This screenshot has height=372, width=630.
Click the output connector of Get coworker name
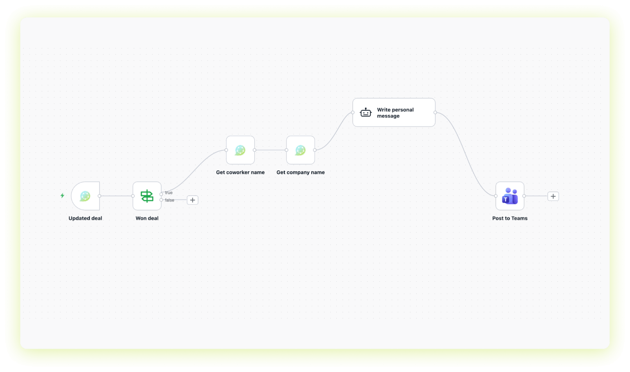click(255, 150)
